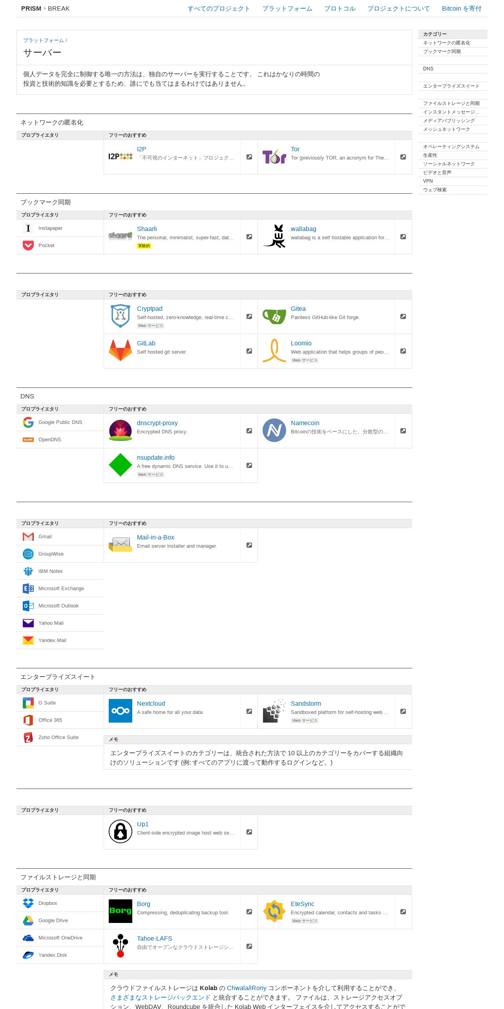Open the プロトコル navigation item
The image size is (504, 1009).
click(340, 9)
